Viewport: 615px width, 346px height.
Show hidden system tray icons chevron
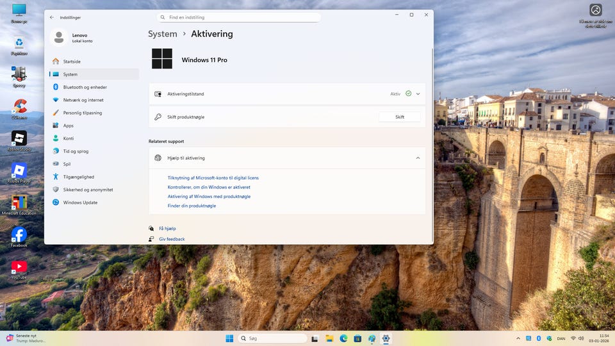click(518, 338)
